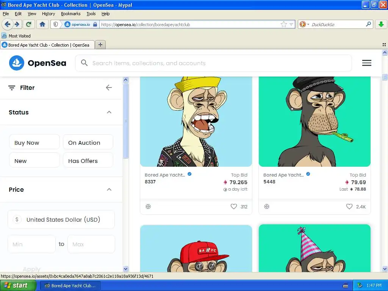Viewport: 388px width, 291px height.
Task: Open the search engine selector dropdown arrow
Action: click(x=308, y=24)
